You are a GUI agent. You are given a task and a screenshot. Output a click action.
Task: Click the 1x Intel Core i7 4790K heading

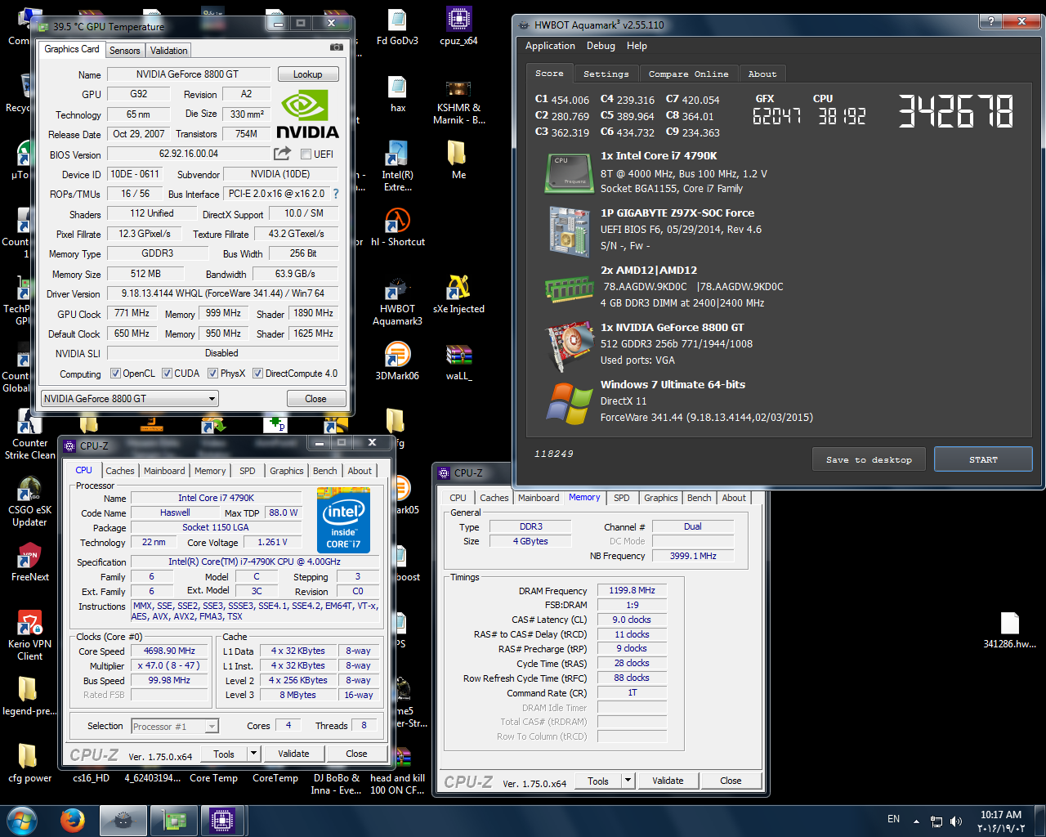(x=659, y=155)
